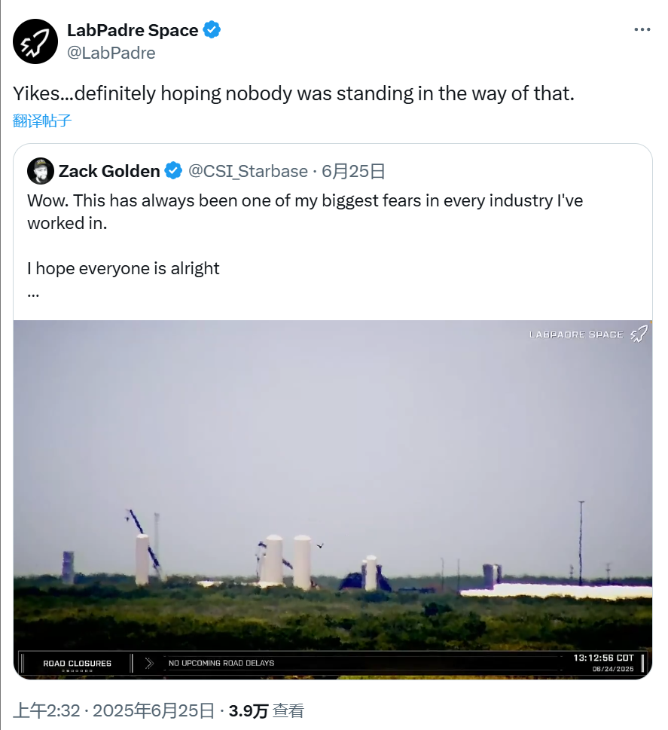Click the LabPadre rocket profile avatar
Screen dimensions: 668x730
coord(35,41)
